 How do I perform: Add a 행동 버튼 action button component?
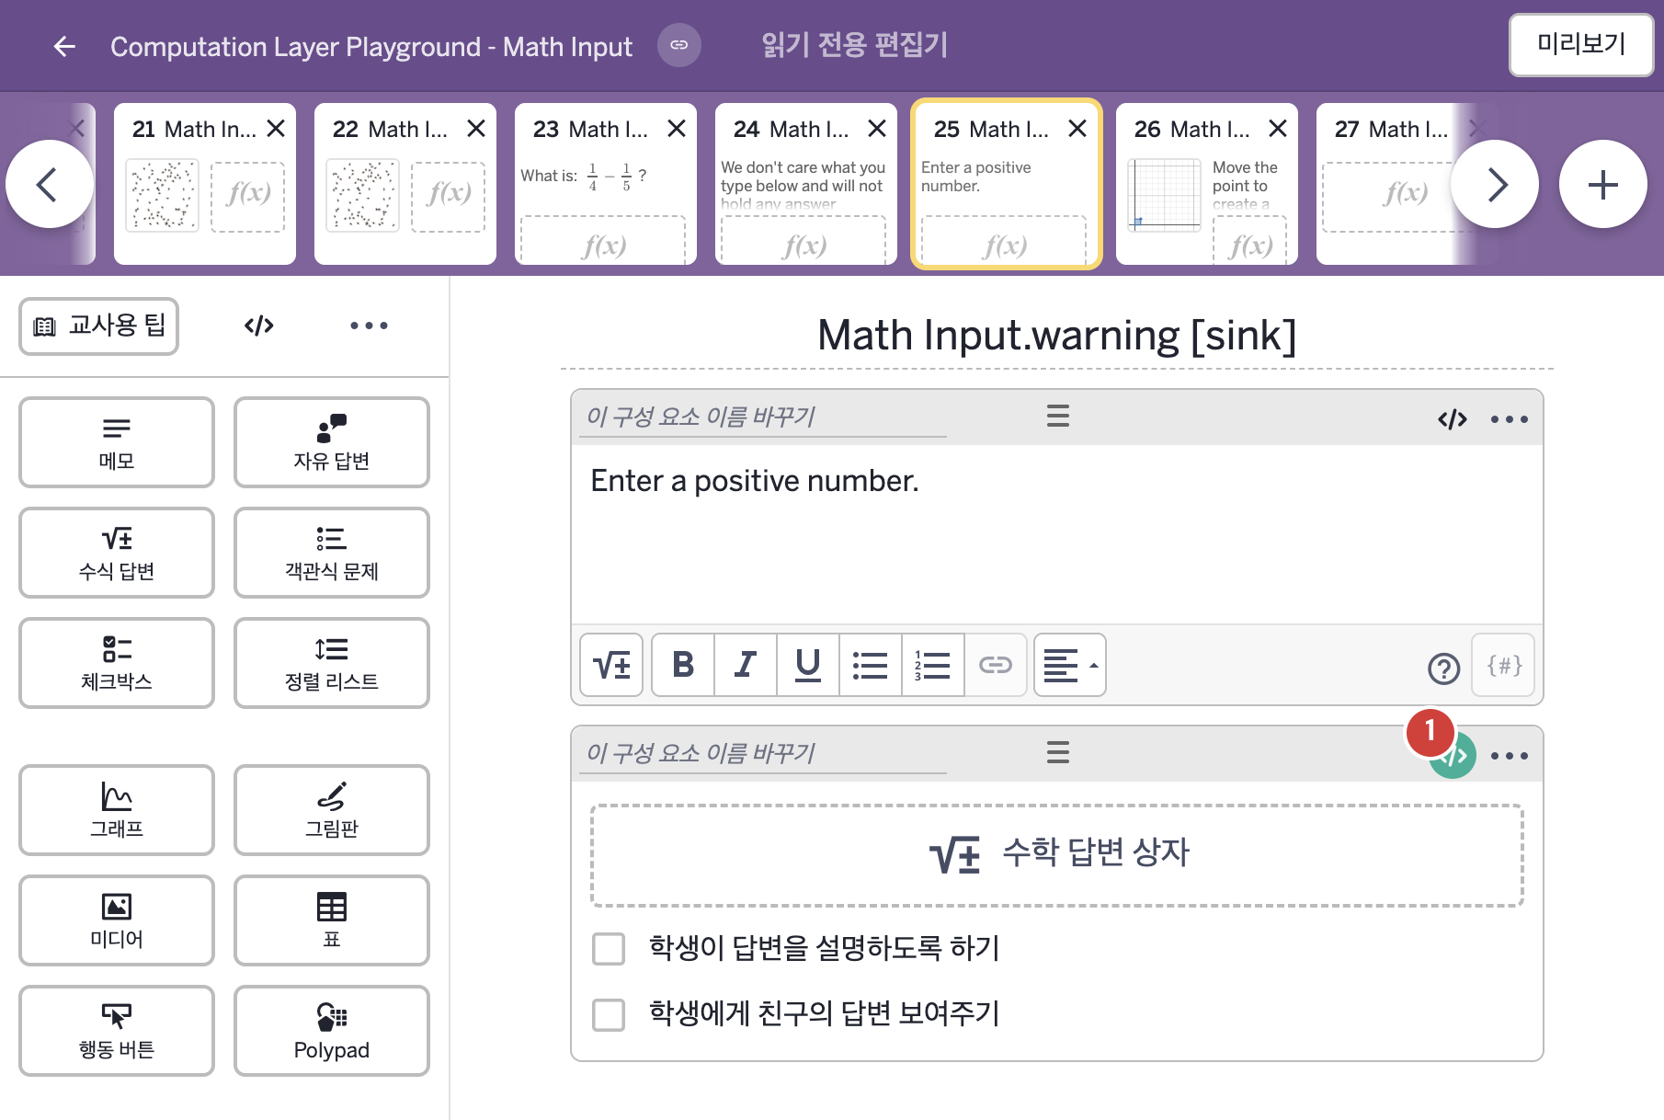[x=117, y=1031]
